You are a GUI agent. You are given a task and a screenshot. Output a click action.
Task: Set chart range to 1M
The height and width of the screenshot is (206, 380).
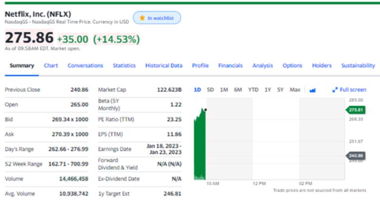coord(224,89)
